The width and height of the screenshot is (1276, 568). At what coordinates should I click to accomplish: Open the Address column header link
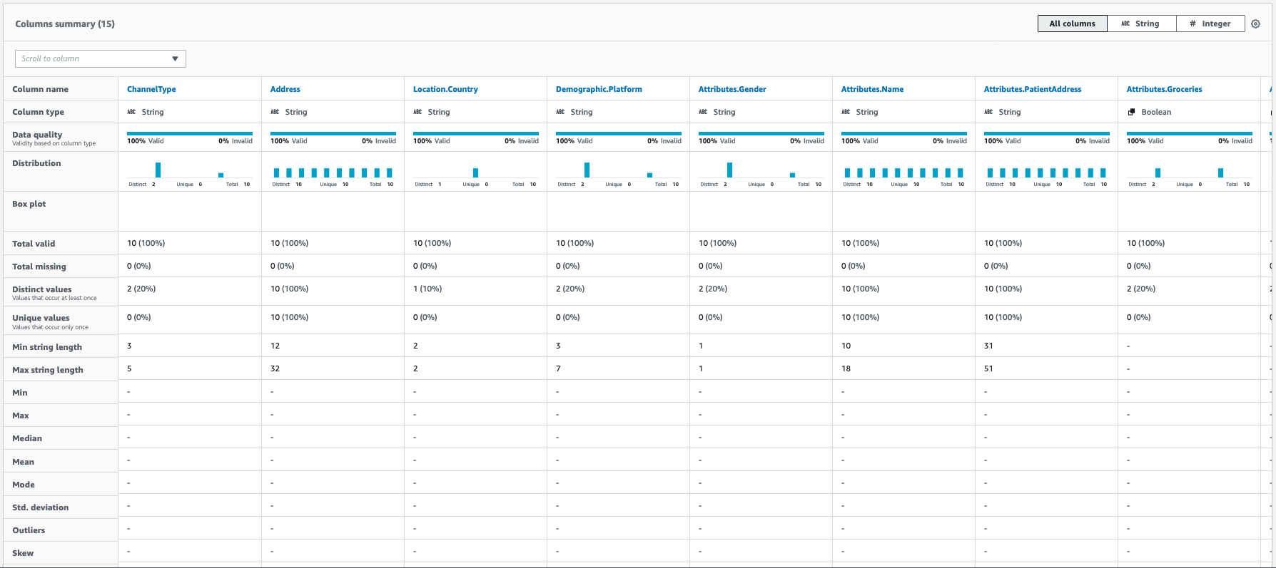[x=285, y=89]
